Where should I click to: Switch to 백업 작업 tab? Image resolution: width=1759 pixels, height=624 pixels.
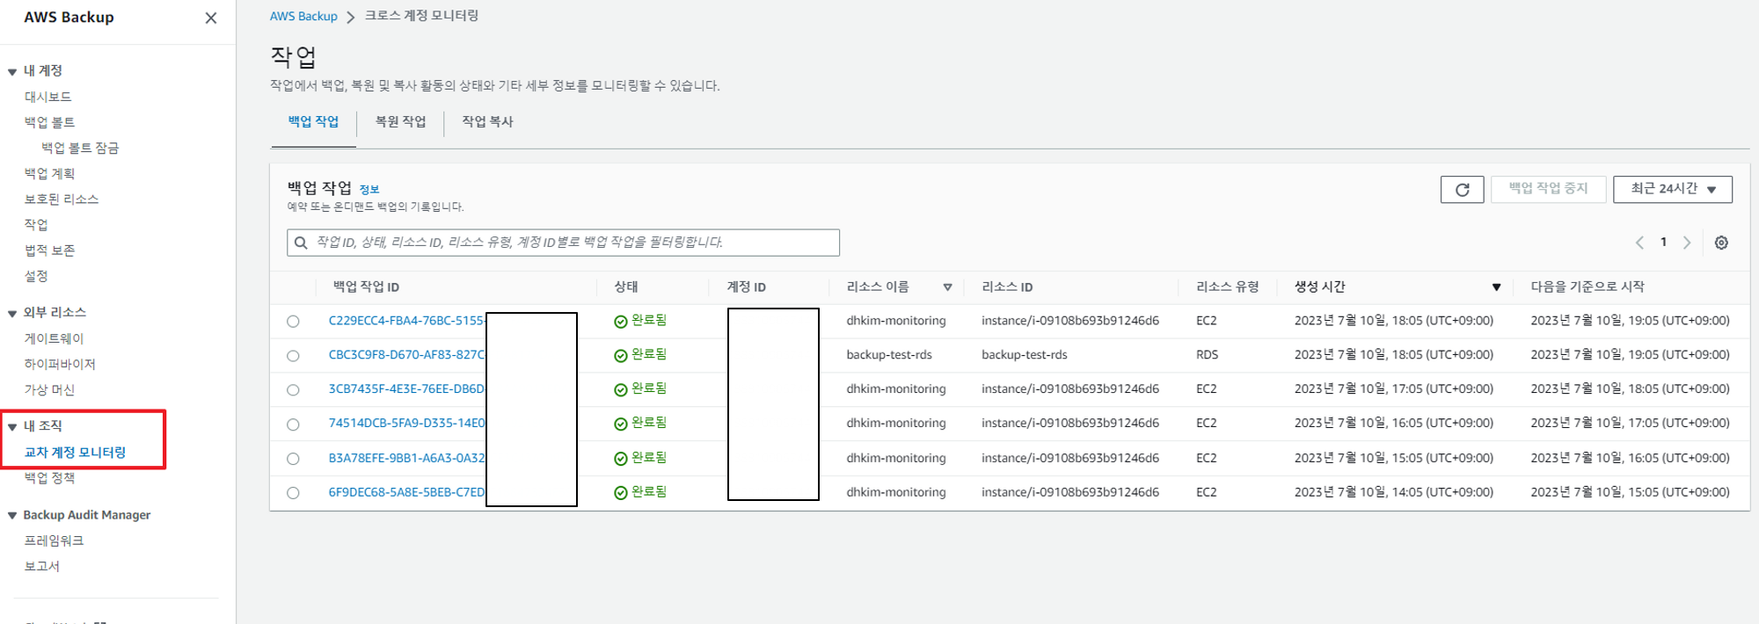point(313,121)
